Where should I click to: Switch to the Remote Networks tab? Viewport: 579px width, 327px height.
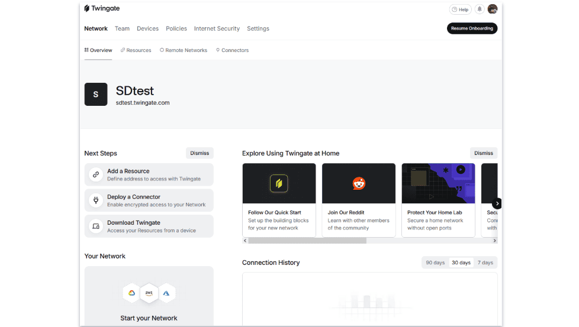[184, 50]
